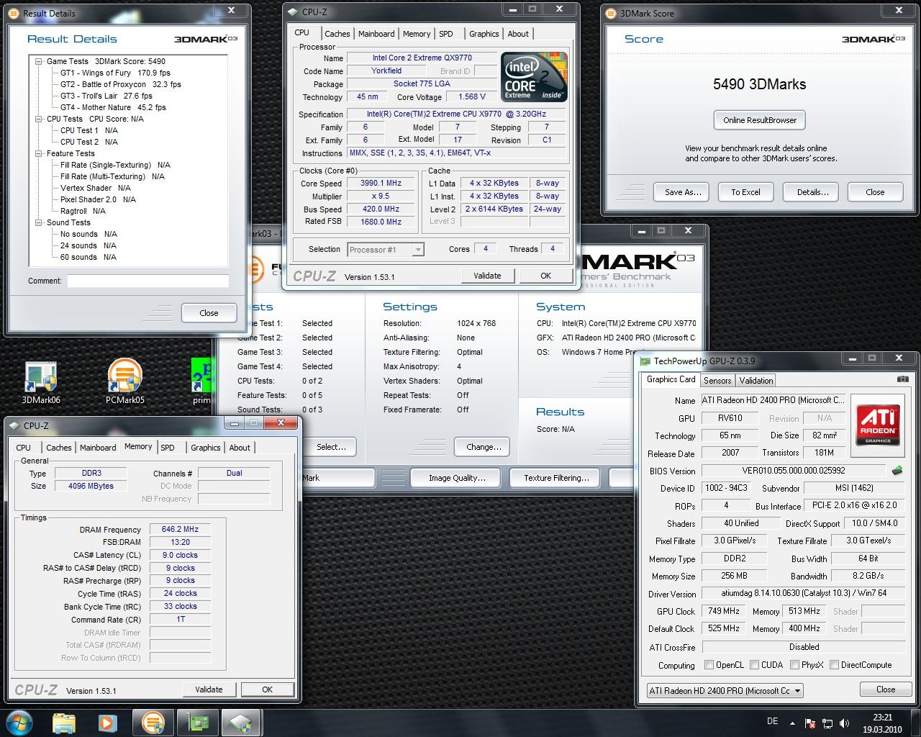
Task: Click into the Comment input field
Action: coord(148,281)
